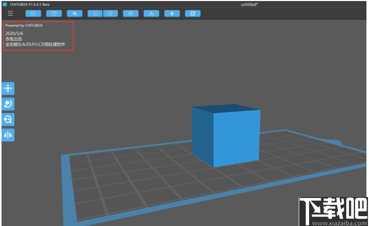
Task: Click the save project toolbar icon
Action: [x=54, y=13]
